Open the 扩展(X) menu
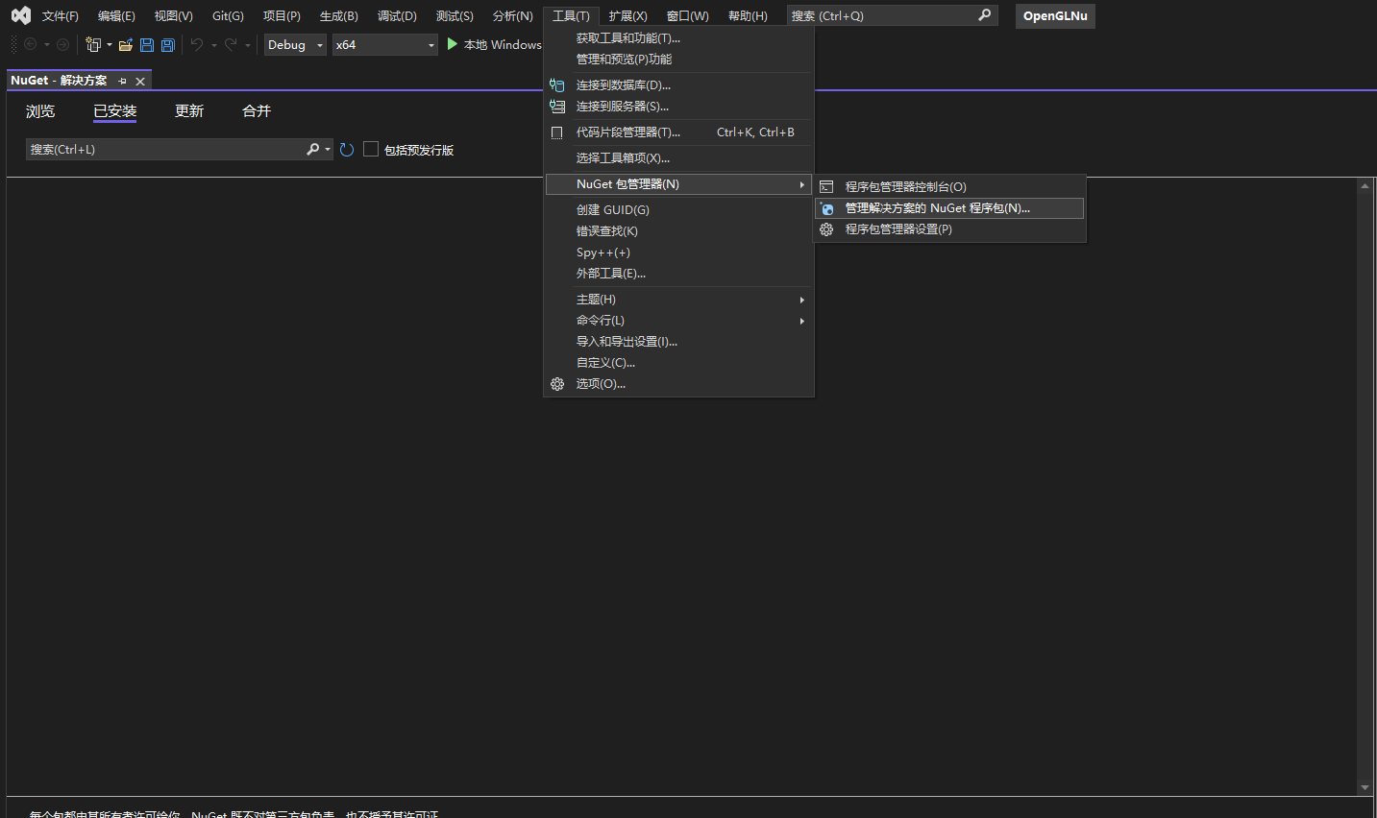This screenshot has height=818, width=1377. point(627,16)
